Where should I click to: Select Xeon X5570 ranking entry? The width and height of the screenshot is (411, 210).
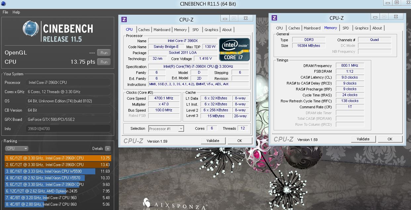click(x=58, y=178)
